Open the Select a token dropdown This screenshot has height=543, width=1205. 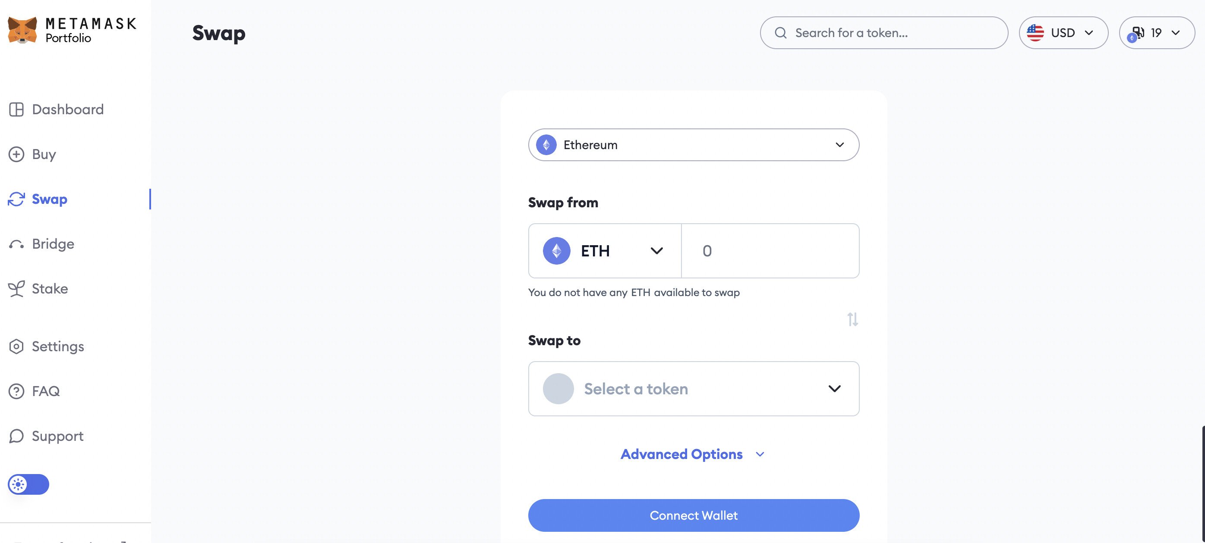[x=693, y=388]
